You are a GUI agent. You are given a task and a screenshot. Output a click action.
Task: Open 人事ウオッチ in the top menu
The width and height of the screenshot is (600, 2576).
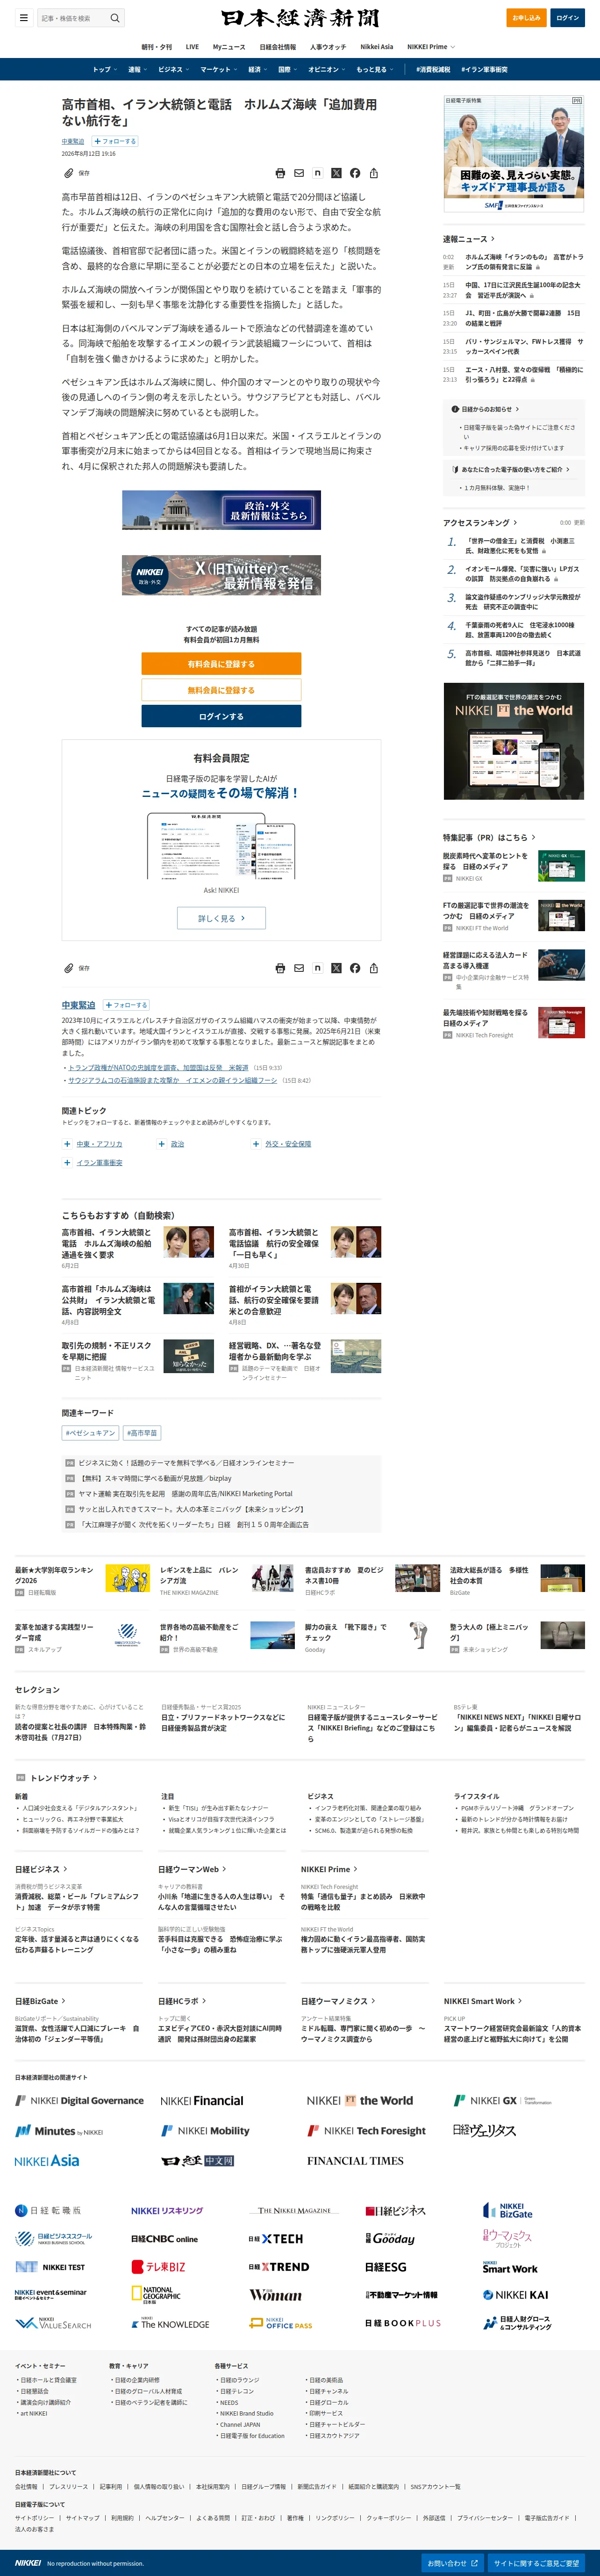[328, 47]
